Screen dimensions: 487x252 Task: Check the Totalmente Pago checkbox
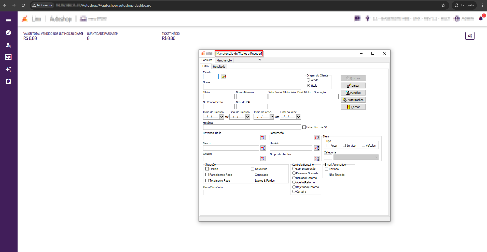(x=207, y=181)
